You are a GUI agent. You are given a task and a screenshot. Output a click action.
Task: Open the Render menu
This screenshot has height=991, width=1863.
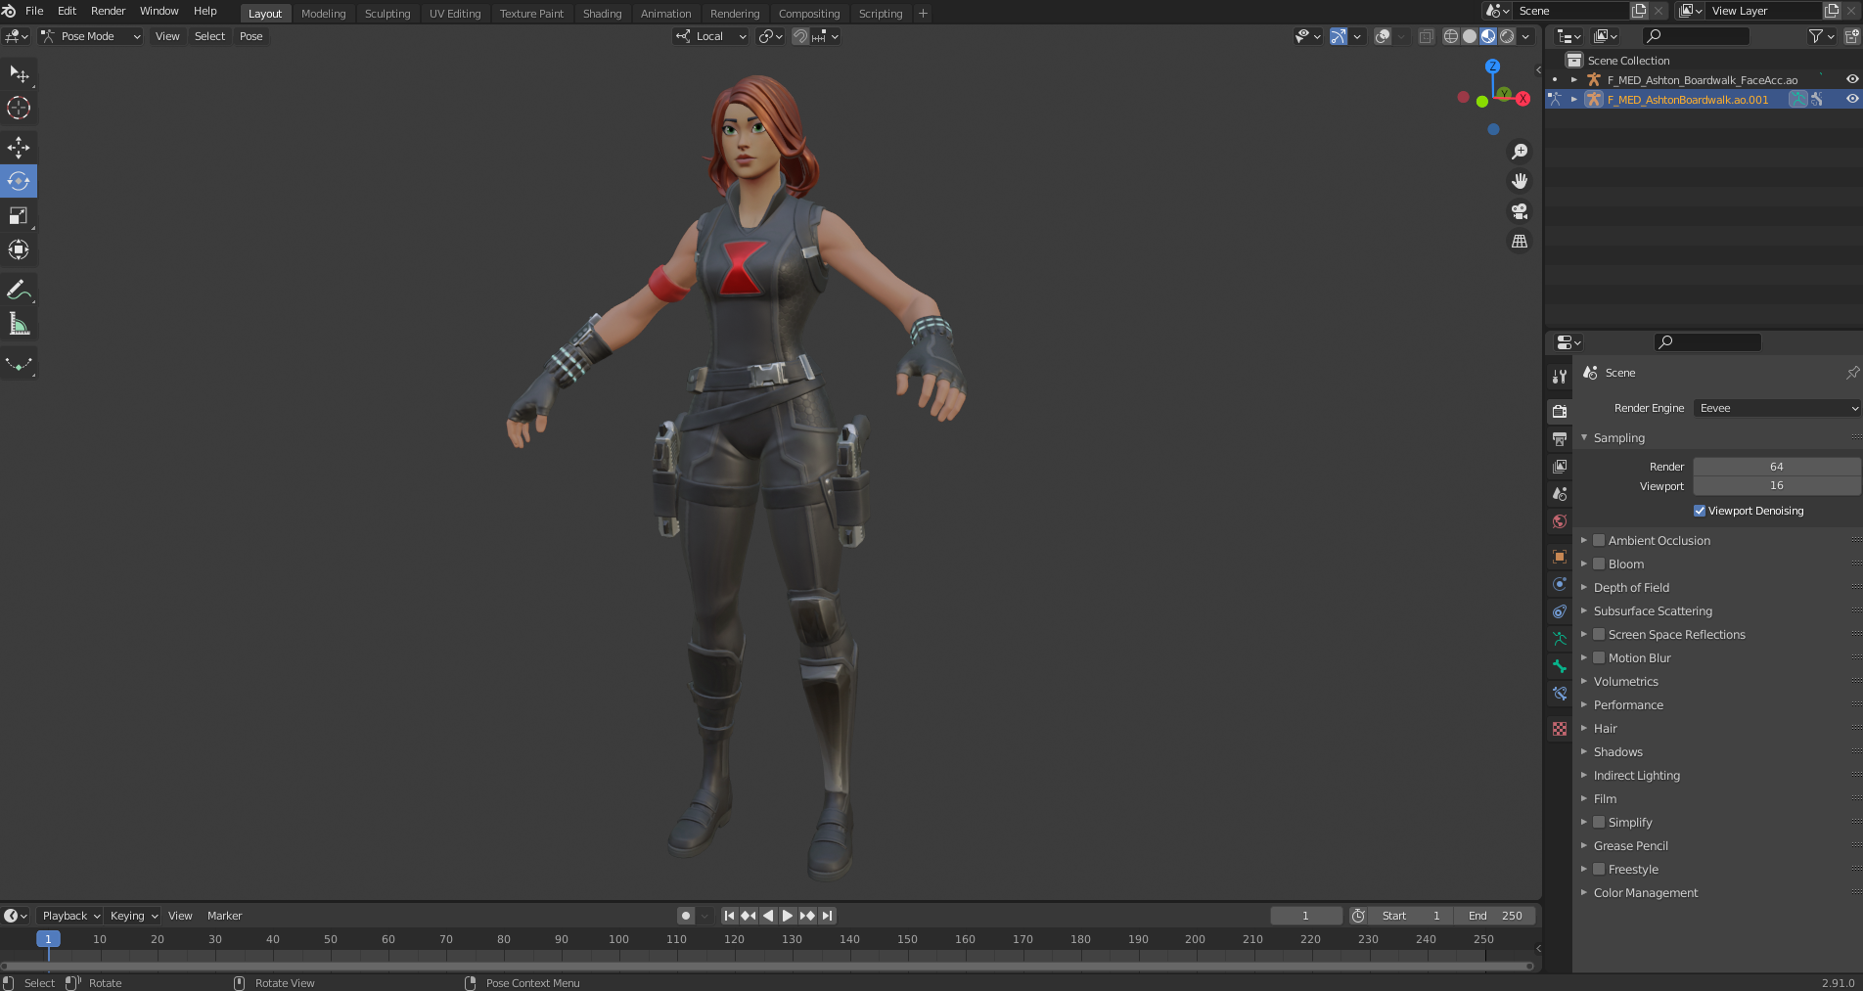coord(108,11)
